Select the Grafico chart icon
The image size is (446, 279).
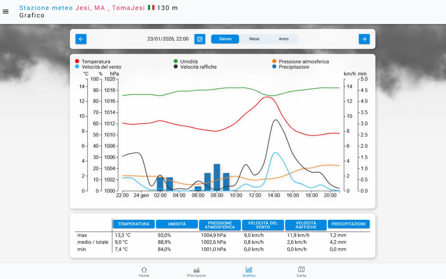[249, 272]
